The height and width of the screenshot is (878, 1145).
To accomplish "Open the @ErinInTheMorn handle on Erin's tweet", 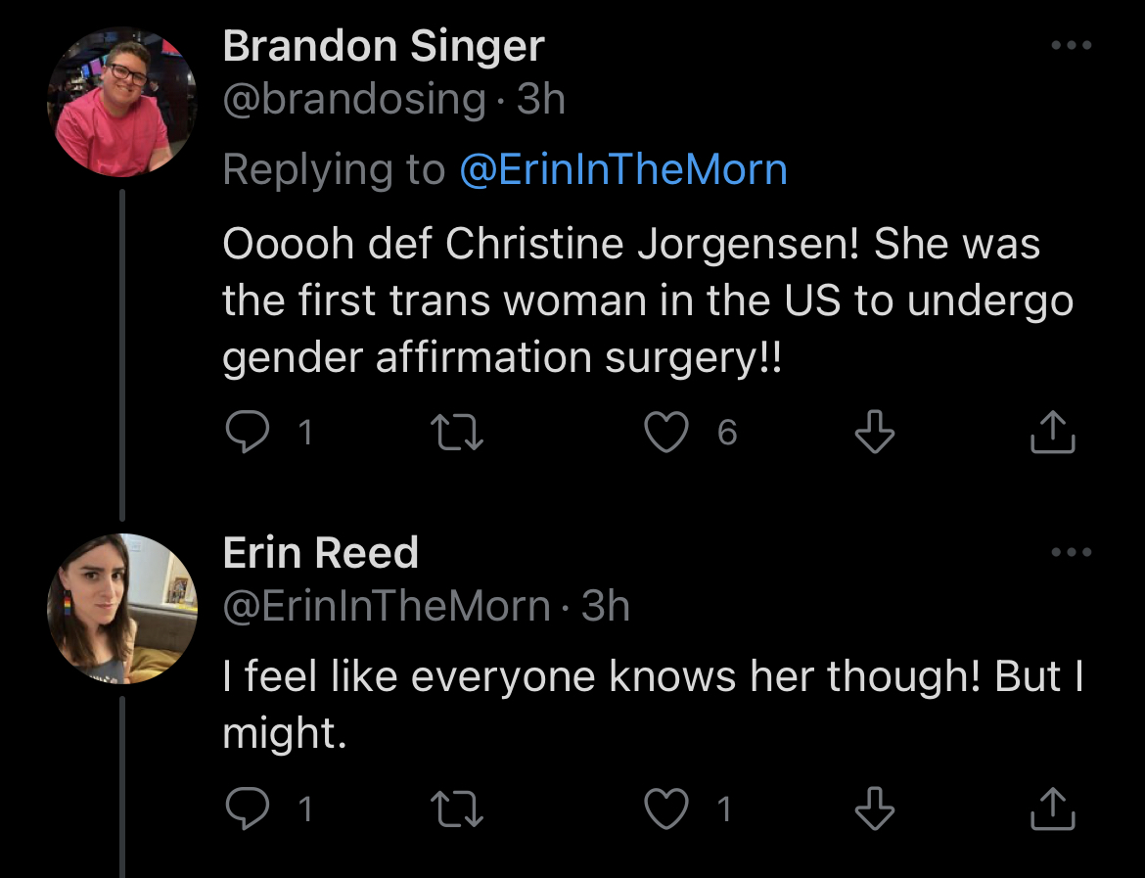I will pyautogui.click(x=387, y=607).
